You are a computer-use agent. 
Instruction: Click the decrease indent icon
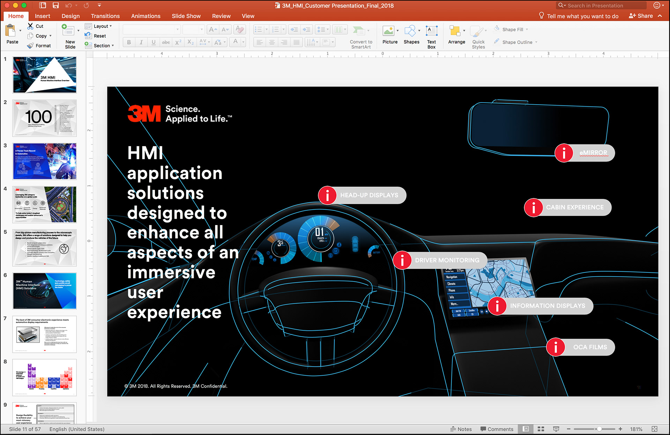pos(294,30)
